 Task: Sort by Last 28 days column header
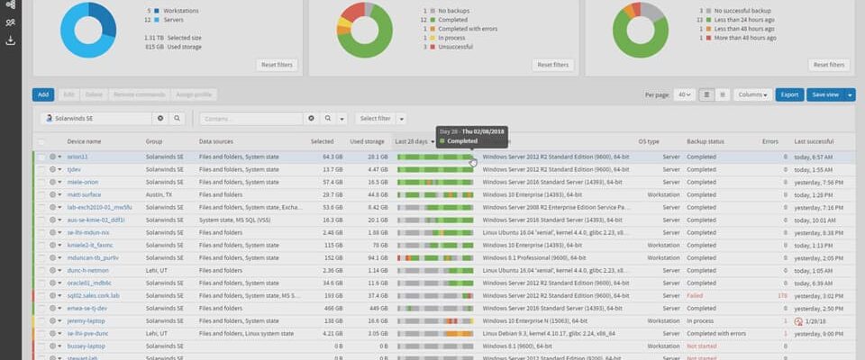414,141
